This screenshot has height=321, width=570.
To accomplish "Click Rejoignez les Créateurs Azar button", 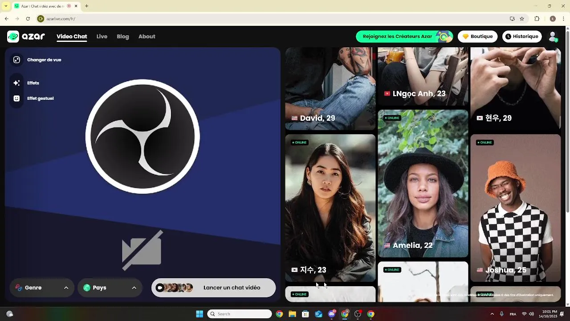I will 404,37.
